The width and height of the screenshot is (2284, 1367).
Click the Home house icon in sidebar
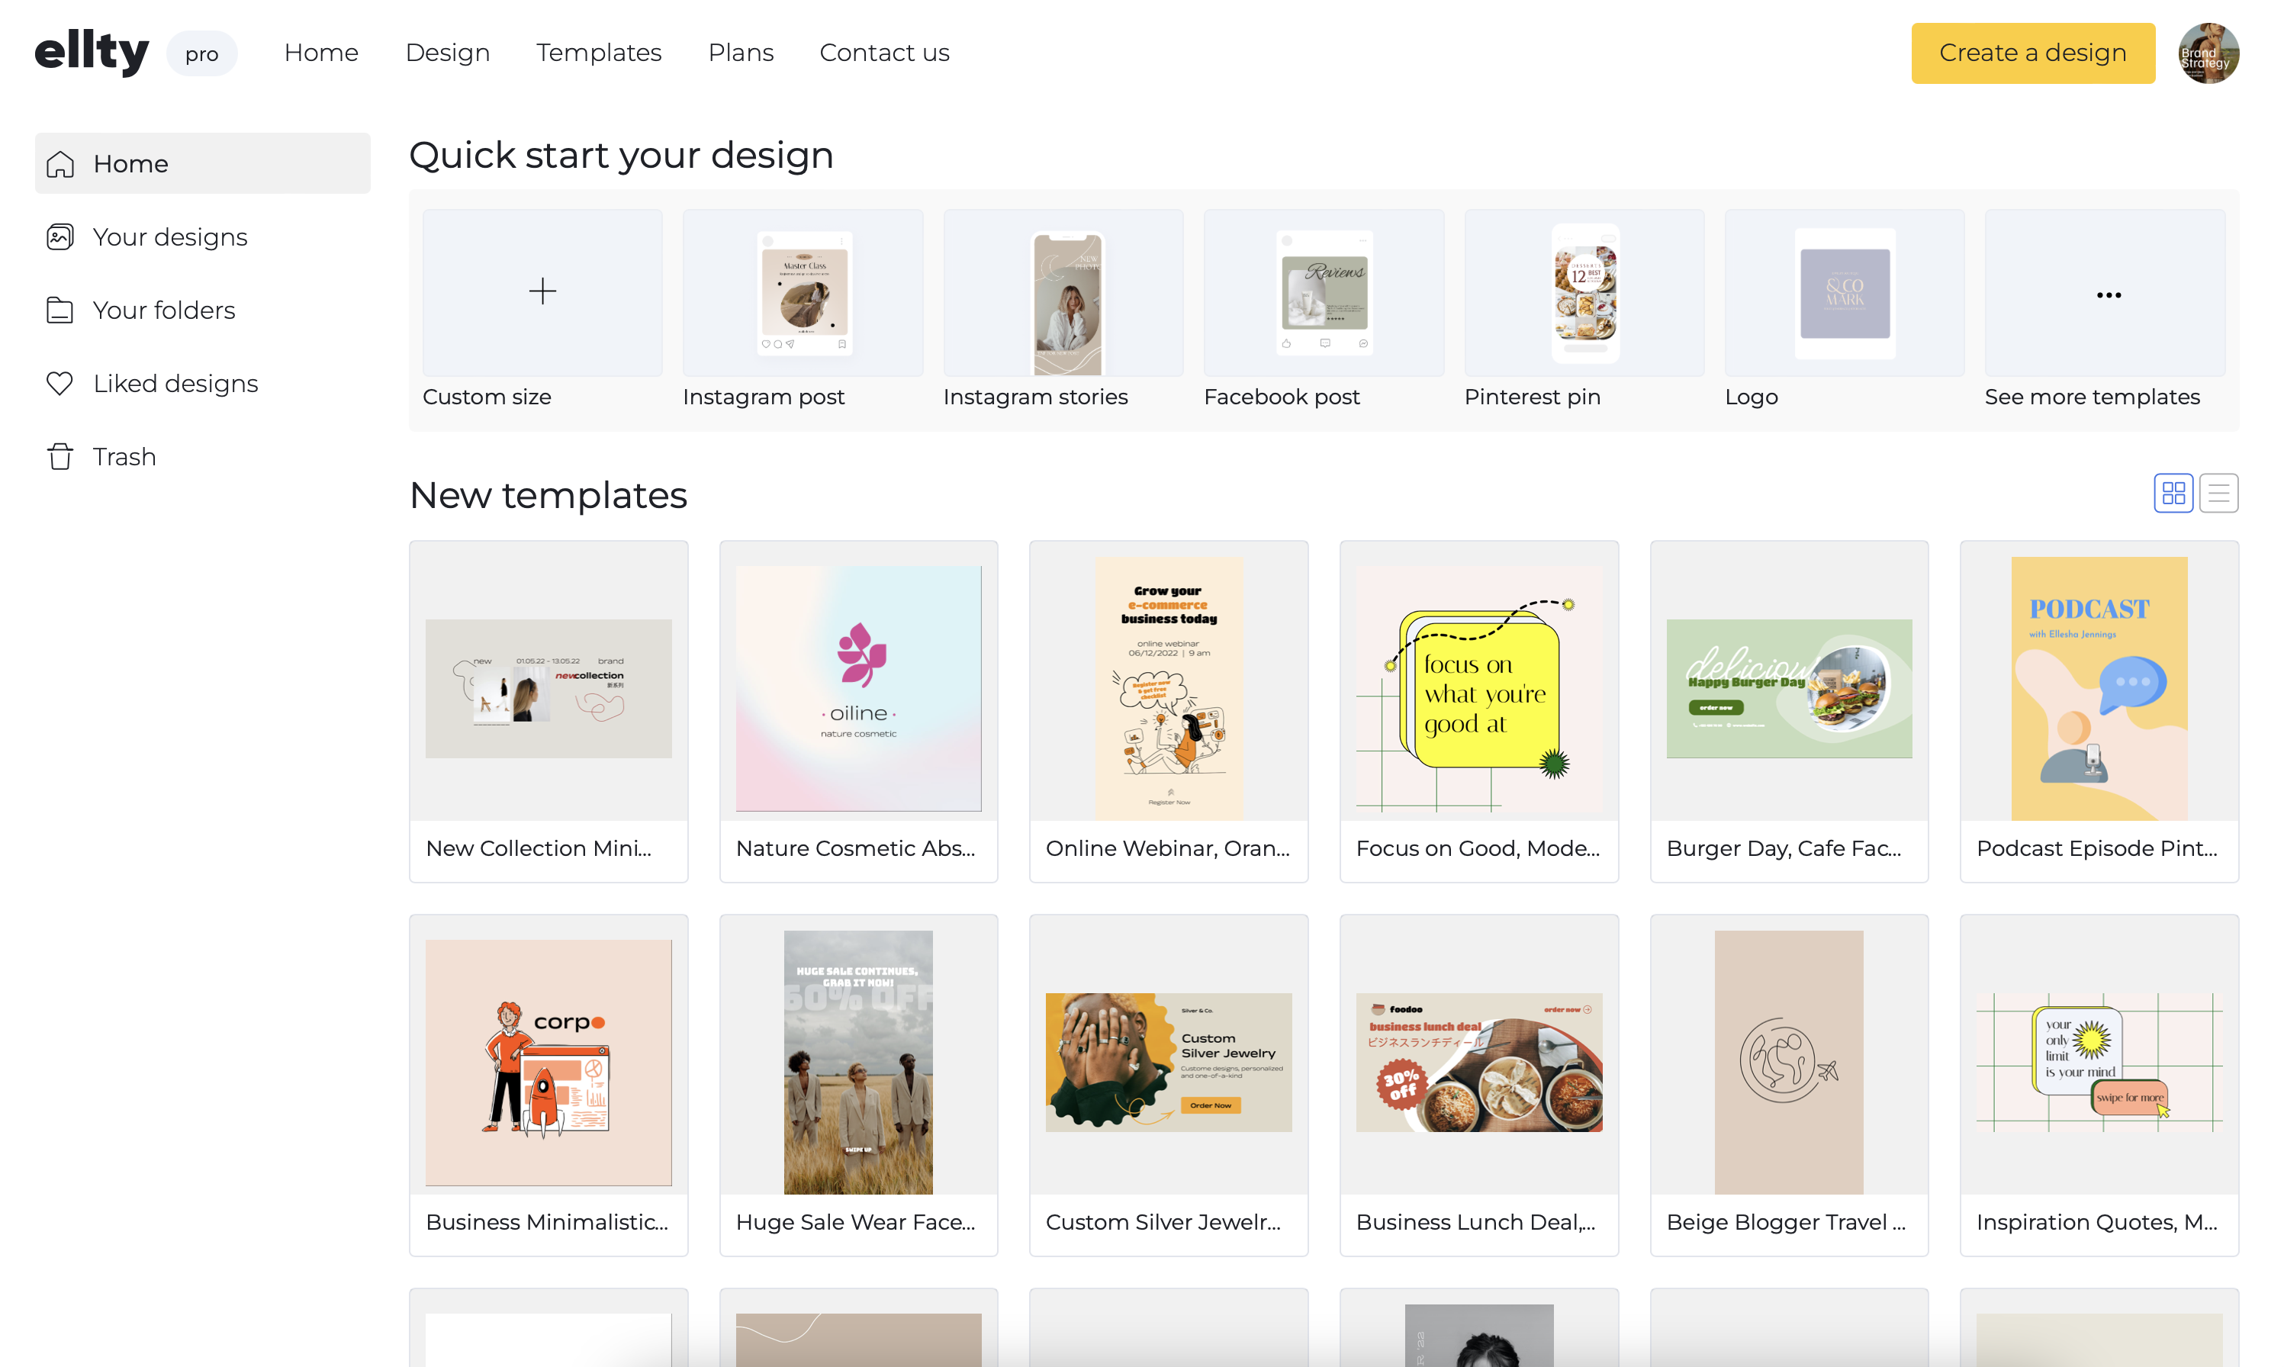click(x=60, y=164)
